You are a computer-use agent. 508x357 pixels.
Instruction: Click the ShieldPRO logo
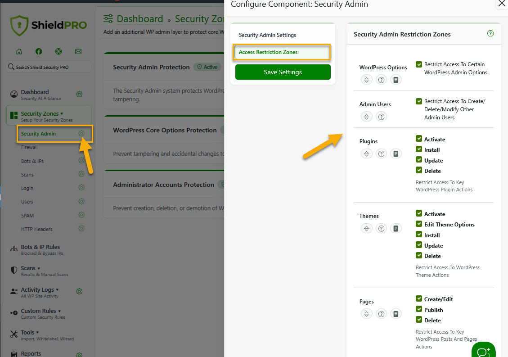click(49, 25)
